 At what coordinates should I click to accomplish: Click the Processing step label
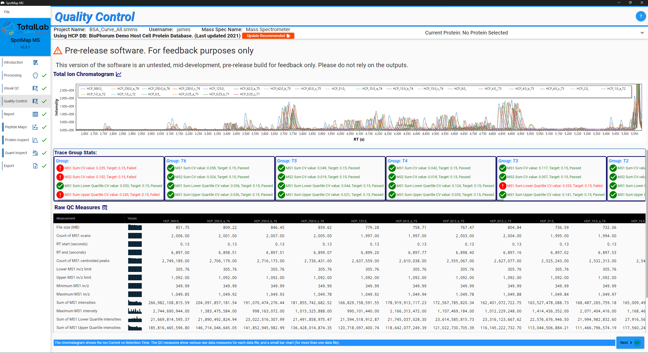click(x=13, y=75)
